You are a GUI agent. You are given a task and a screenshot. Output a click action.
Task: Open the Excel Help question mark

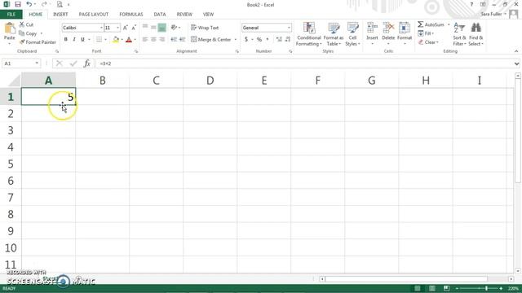(471, 4)
